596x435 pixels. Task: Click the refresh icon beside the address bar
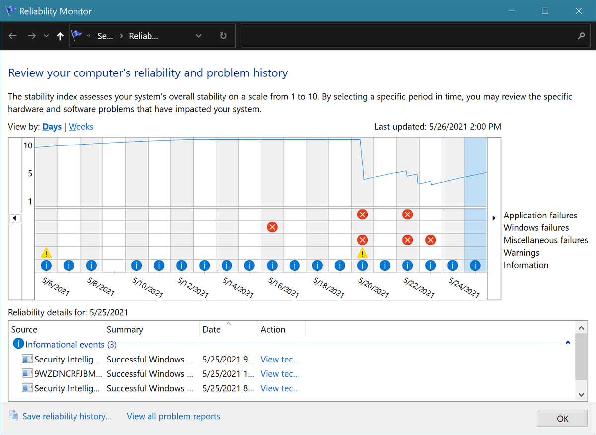pyautogui.click(x=223, y=35)
